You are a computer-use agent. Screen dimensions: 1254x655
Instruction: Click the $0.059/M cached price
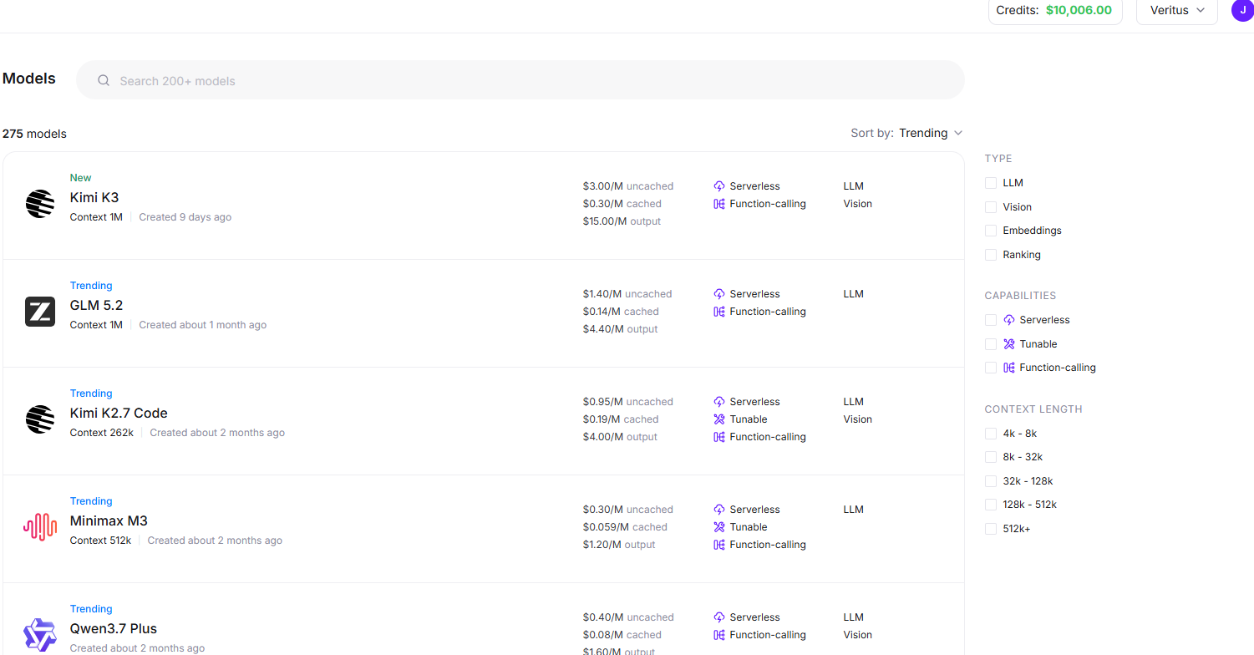(625, 527)
